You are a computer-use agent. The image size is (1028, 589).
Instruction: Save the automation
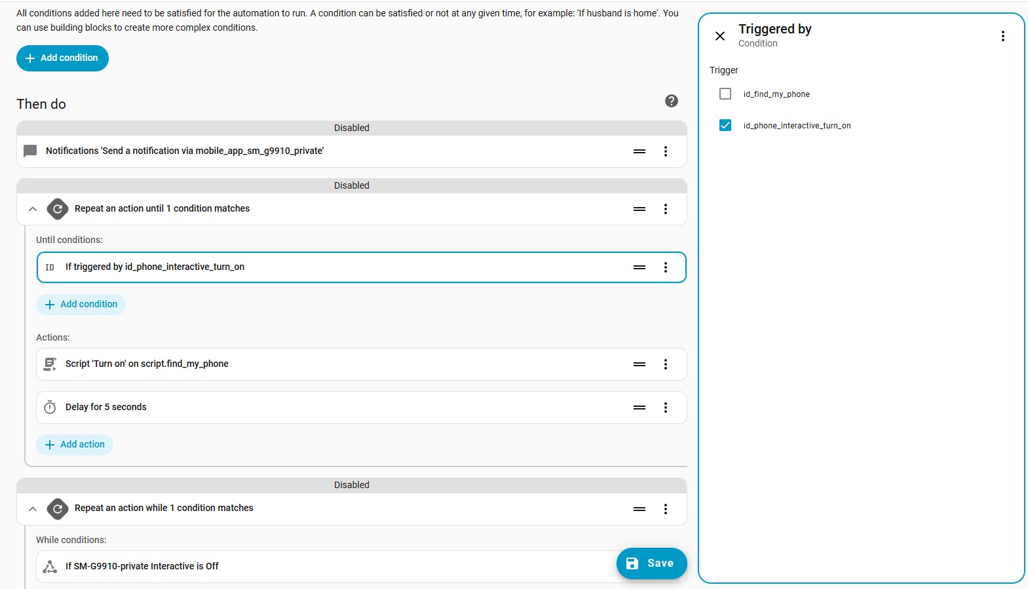[x=651, y=563]
